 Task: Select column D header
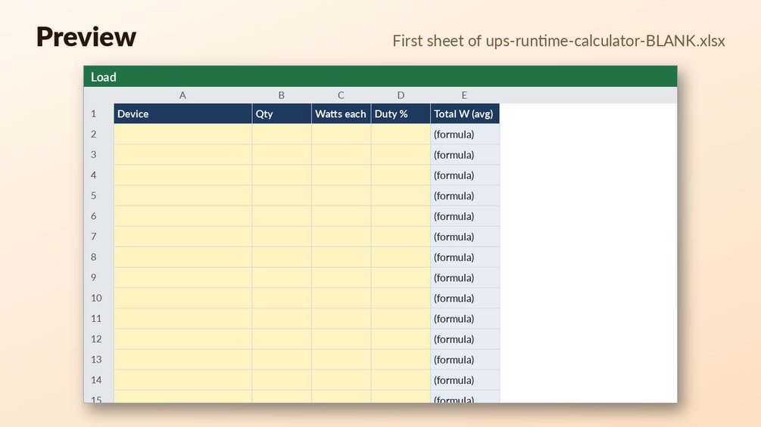(401, 95)
